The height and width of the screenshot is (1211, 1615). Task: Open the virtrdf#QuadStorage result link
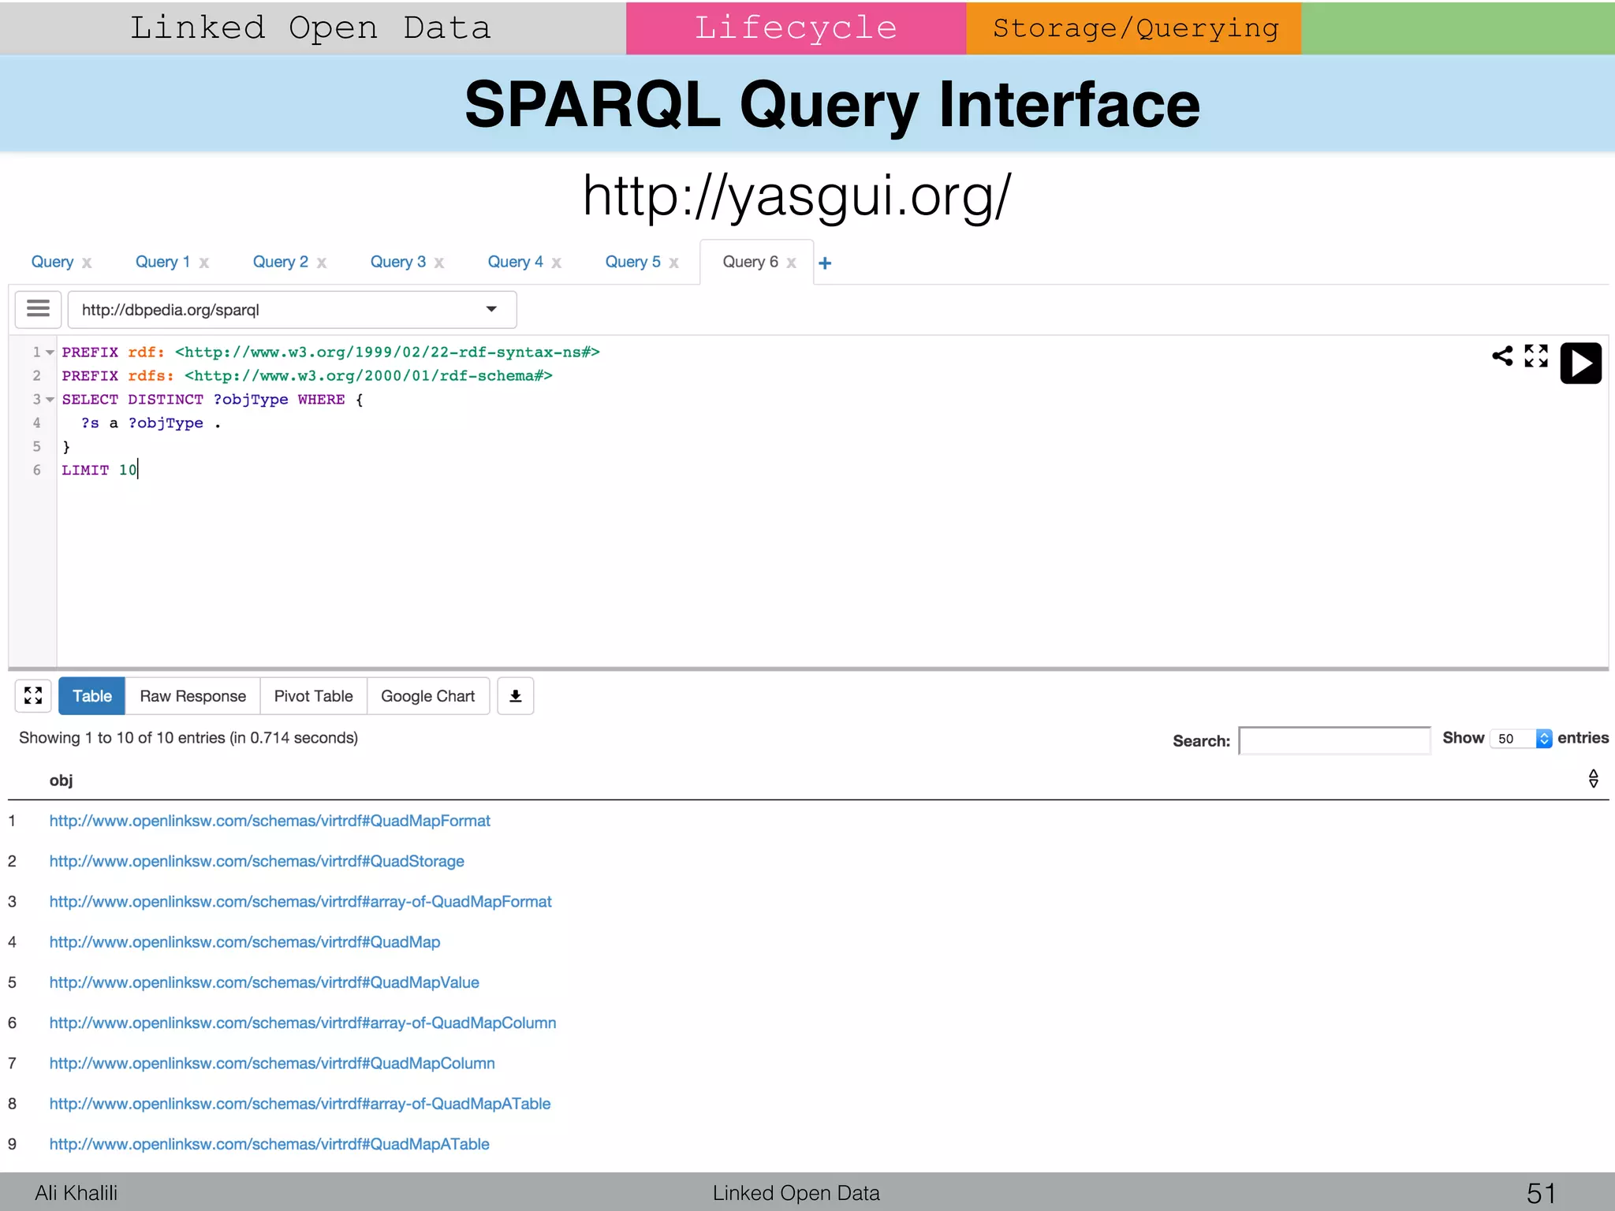(x=256, y=861)
